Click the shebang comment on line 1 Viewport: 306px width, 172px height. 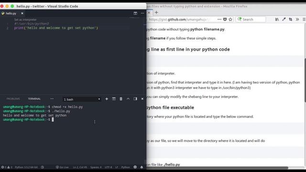coord(32,23)
